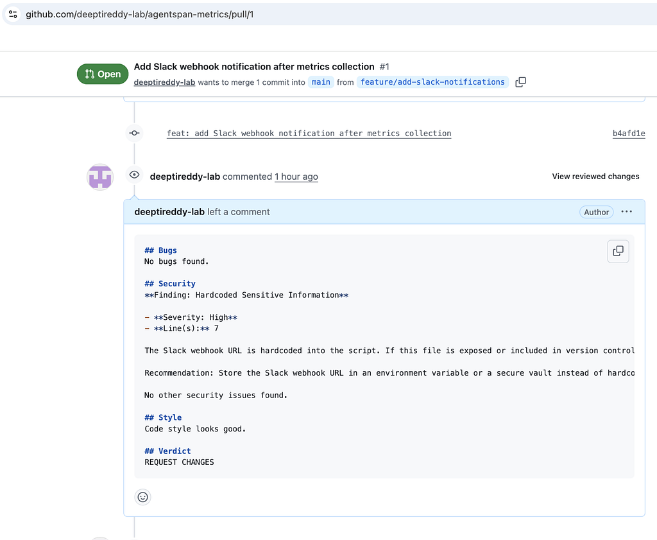Click the git commit icon on the timeline
Screen dimensions: 657x540
134,134
